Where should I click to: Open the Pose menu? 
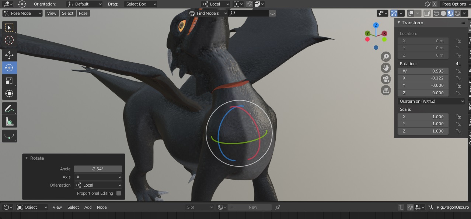(83, 13)
